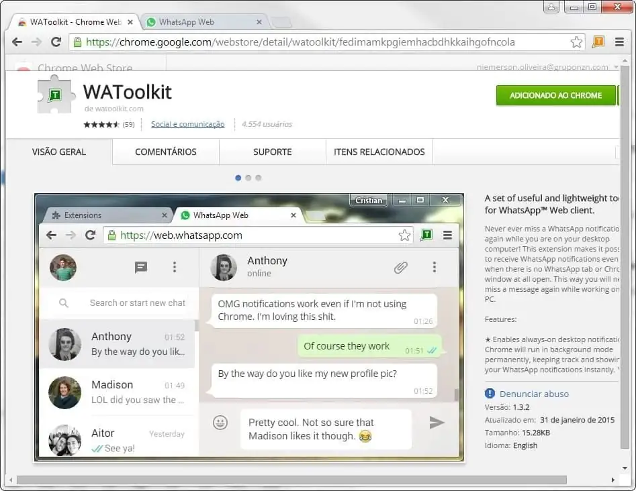Click the blue report abuse exclamation icon
Screen dimensions: 636x491
pyautogui.click(x=490, y=393)
